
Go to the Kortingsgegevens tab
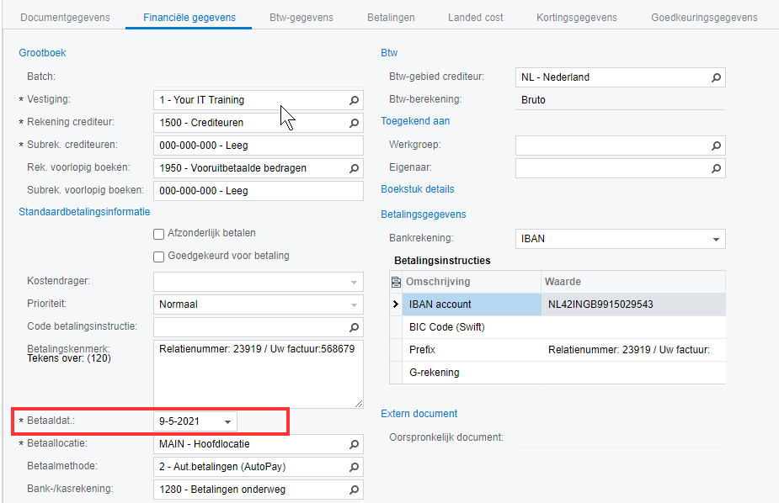577,18
